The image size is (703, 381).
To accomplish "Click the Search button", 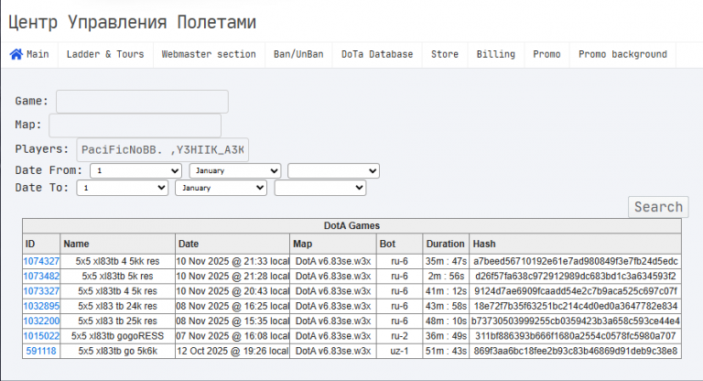I will [658, 207].
